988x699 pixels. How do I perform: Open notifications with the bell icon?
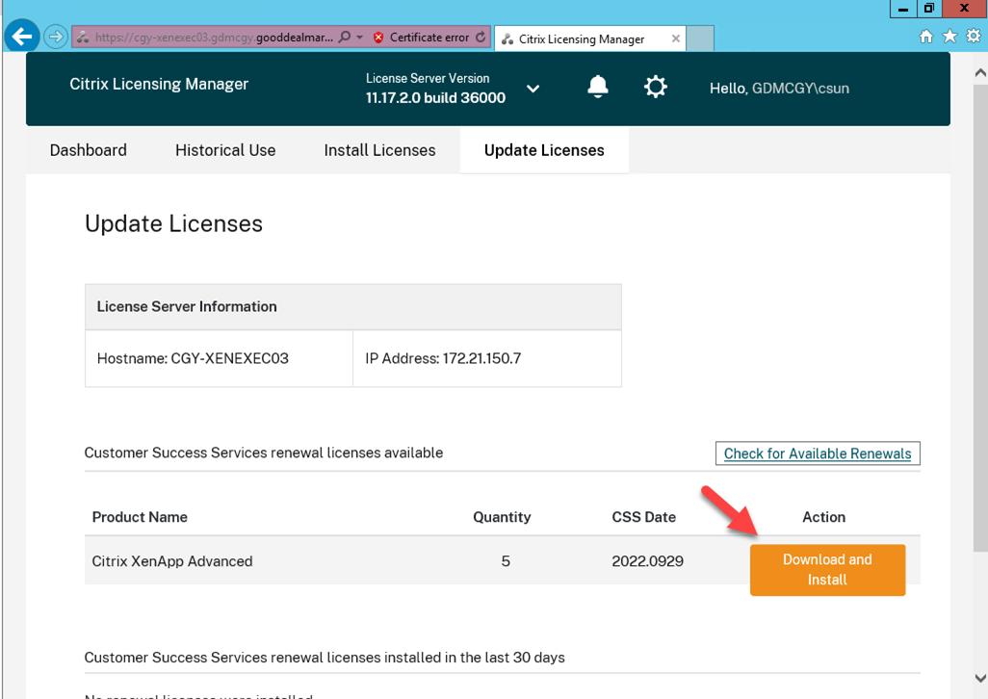[x=598, y=87]
